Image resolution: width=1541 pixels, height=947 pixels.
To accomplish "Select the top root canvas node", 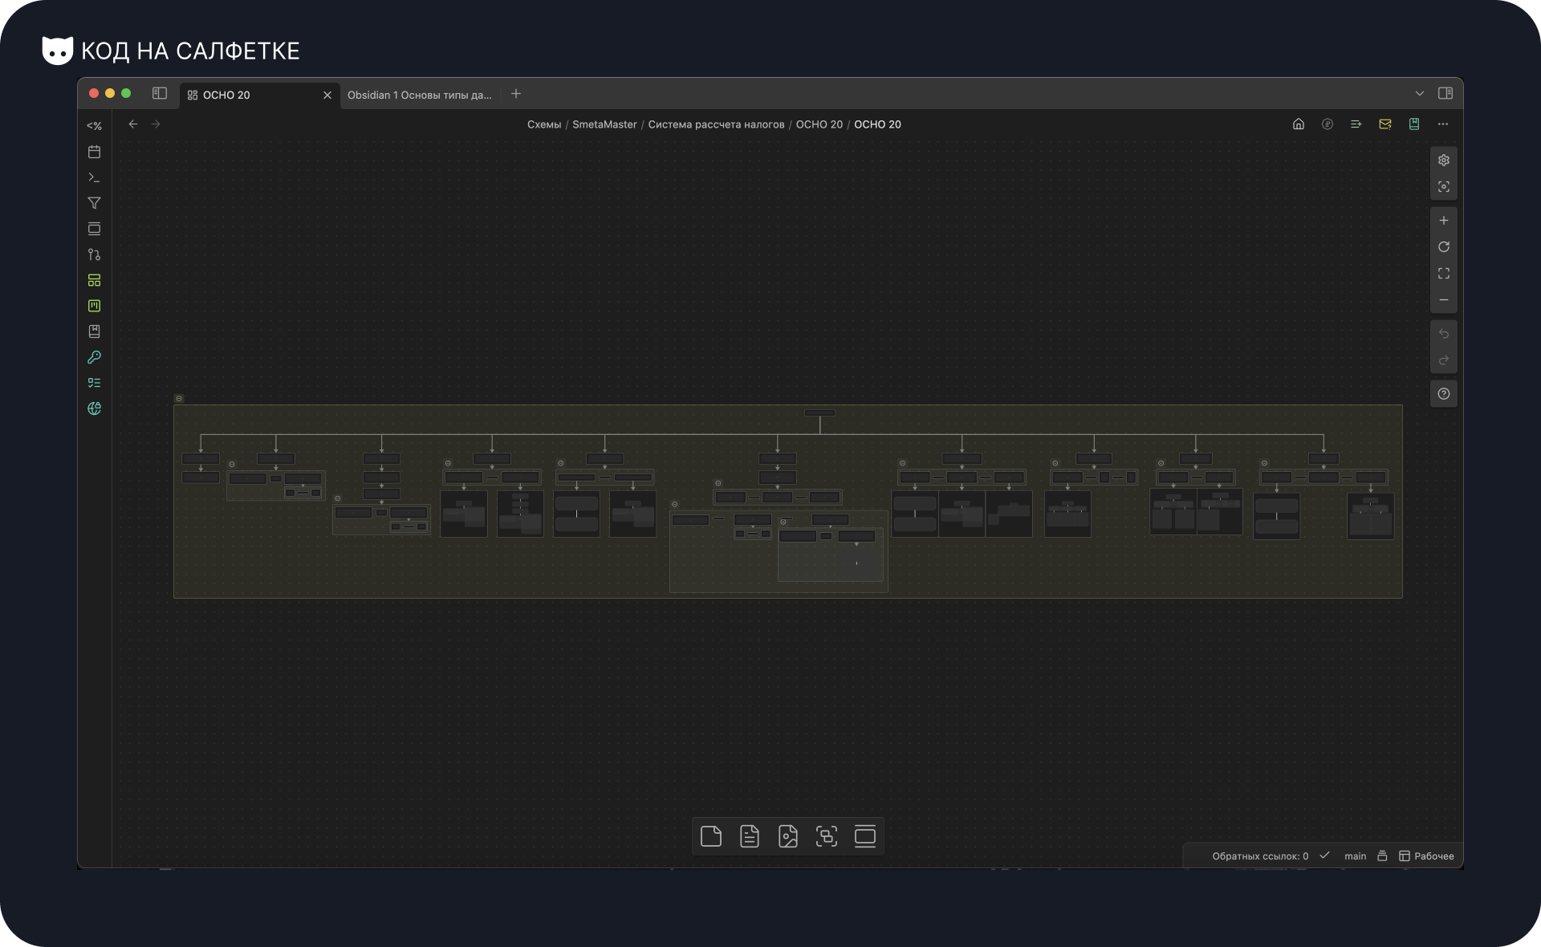I will tap(819, 413).
